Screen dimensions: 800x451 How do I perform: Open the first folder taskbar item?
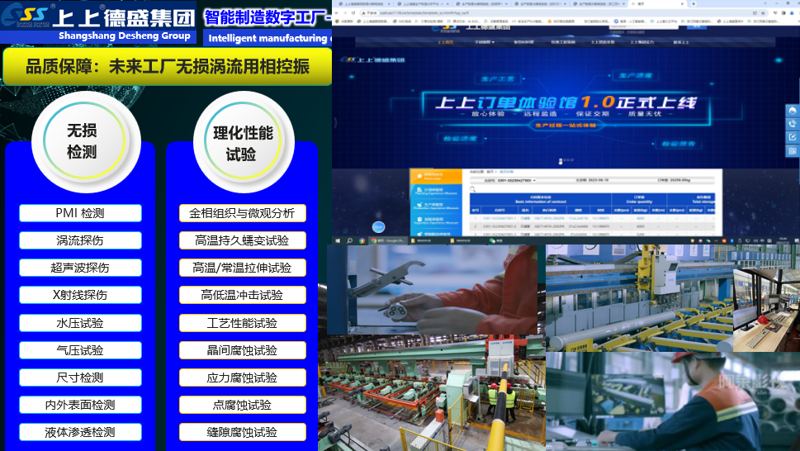coord(425,240)
